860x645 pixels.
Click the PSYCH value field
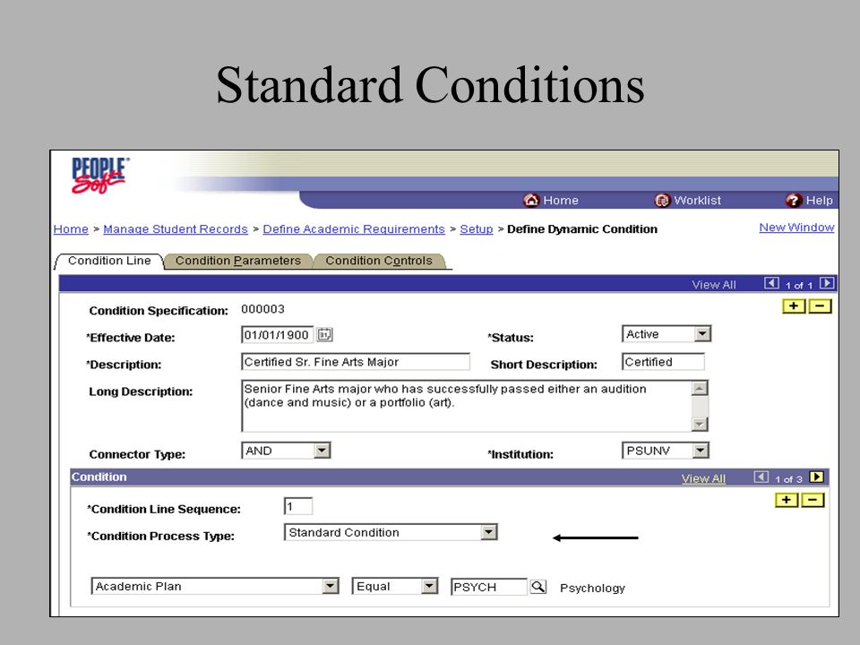tap(489, 587)
